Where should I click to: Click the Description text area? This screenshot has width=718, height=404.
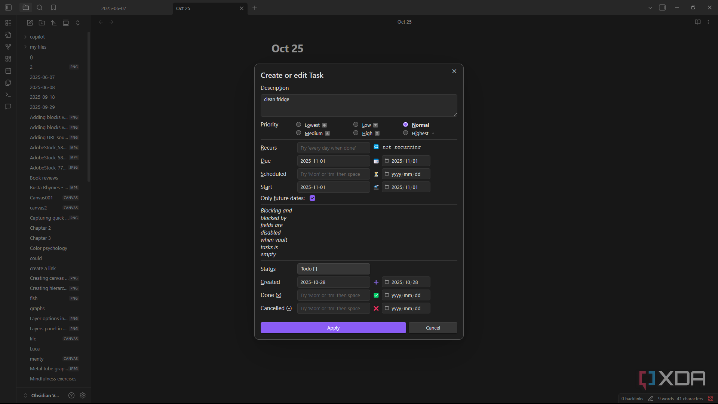[x=359, y=105]
